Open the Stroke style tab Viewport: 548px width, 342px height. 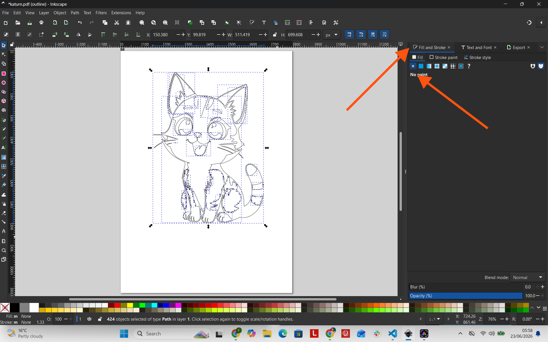pyautogui.click(x=478, y=57)
